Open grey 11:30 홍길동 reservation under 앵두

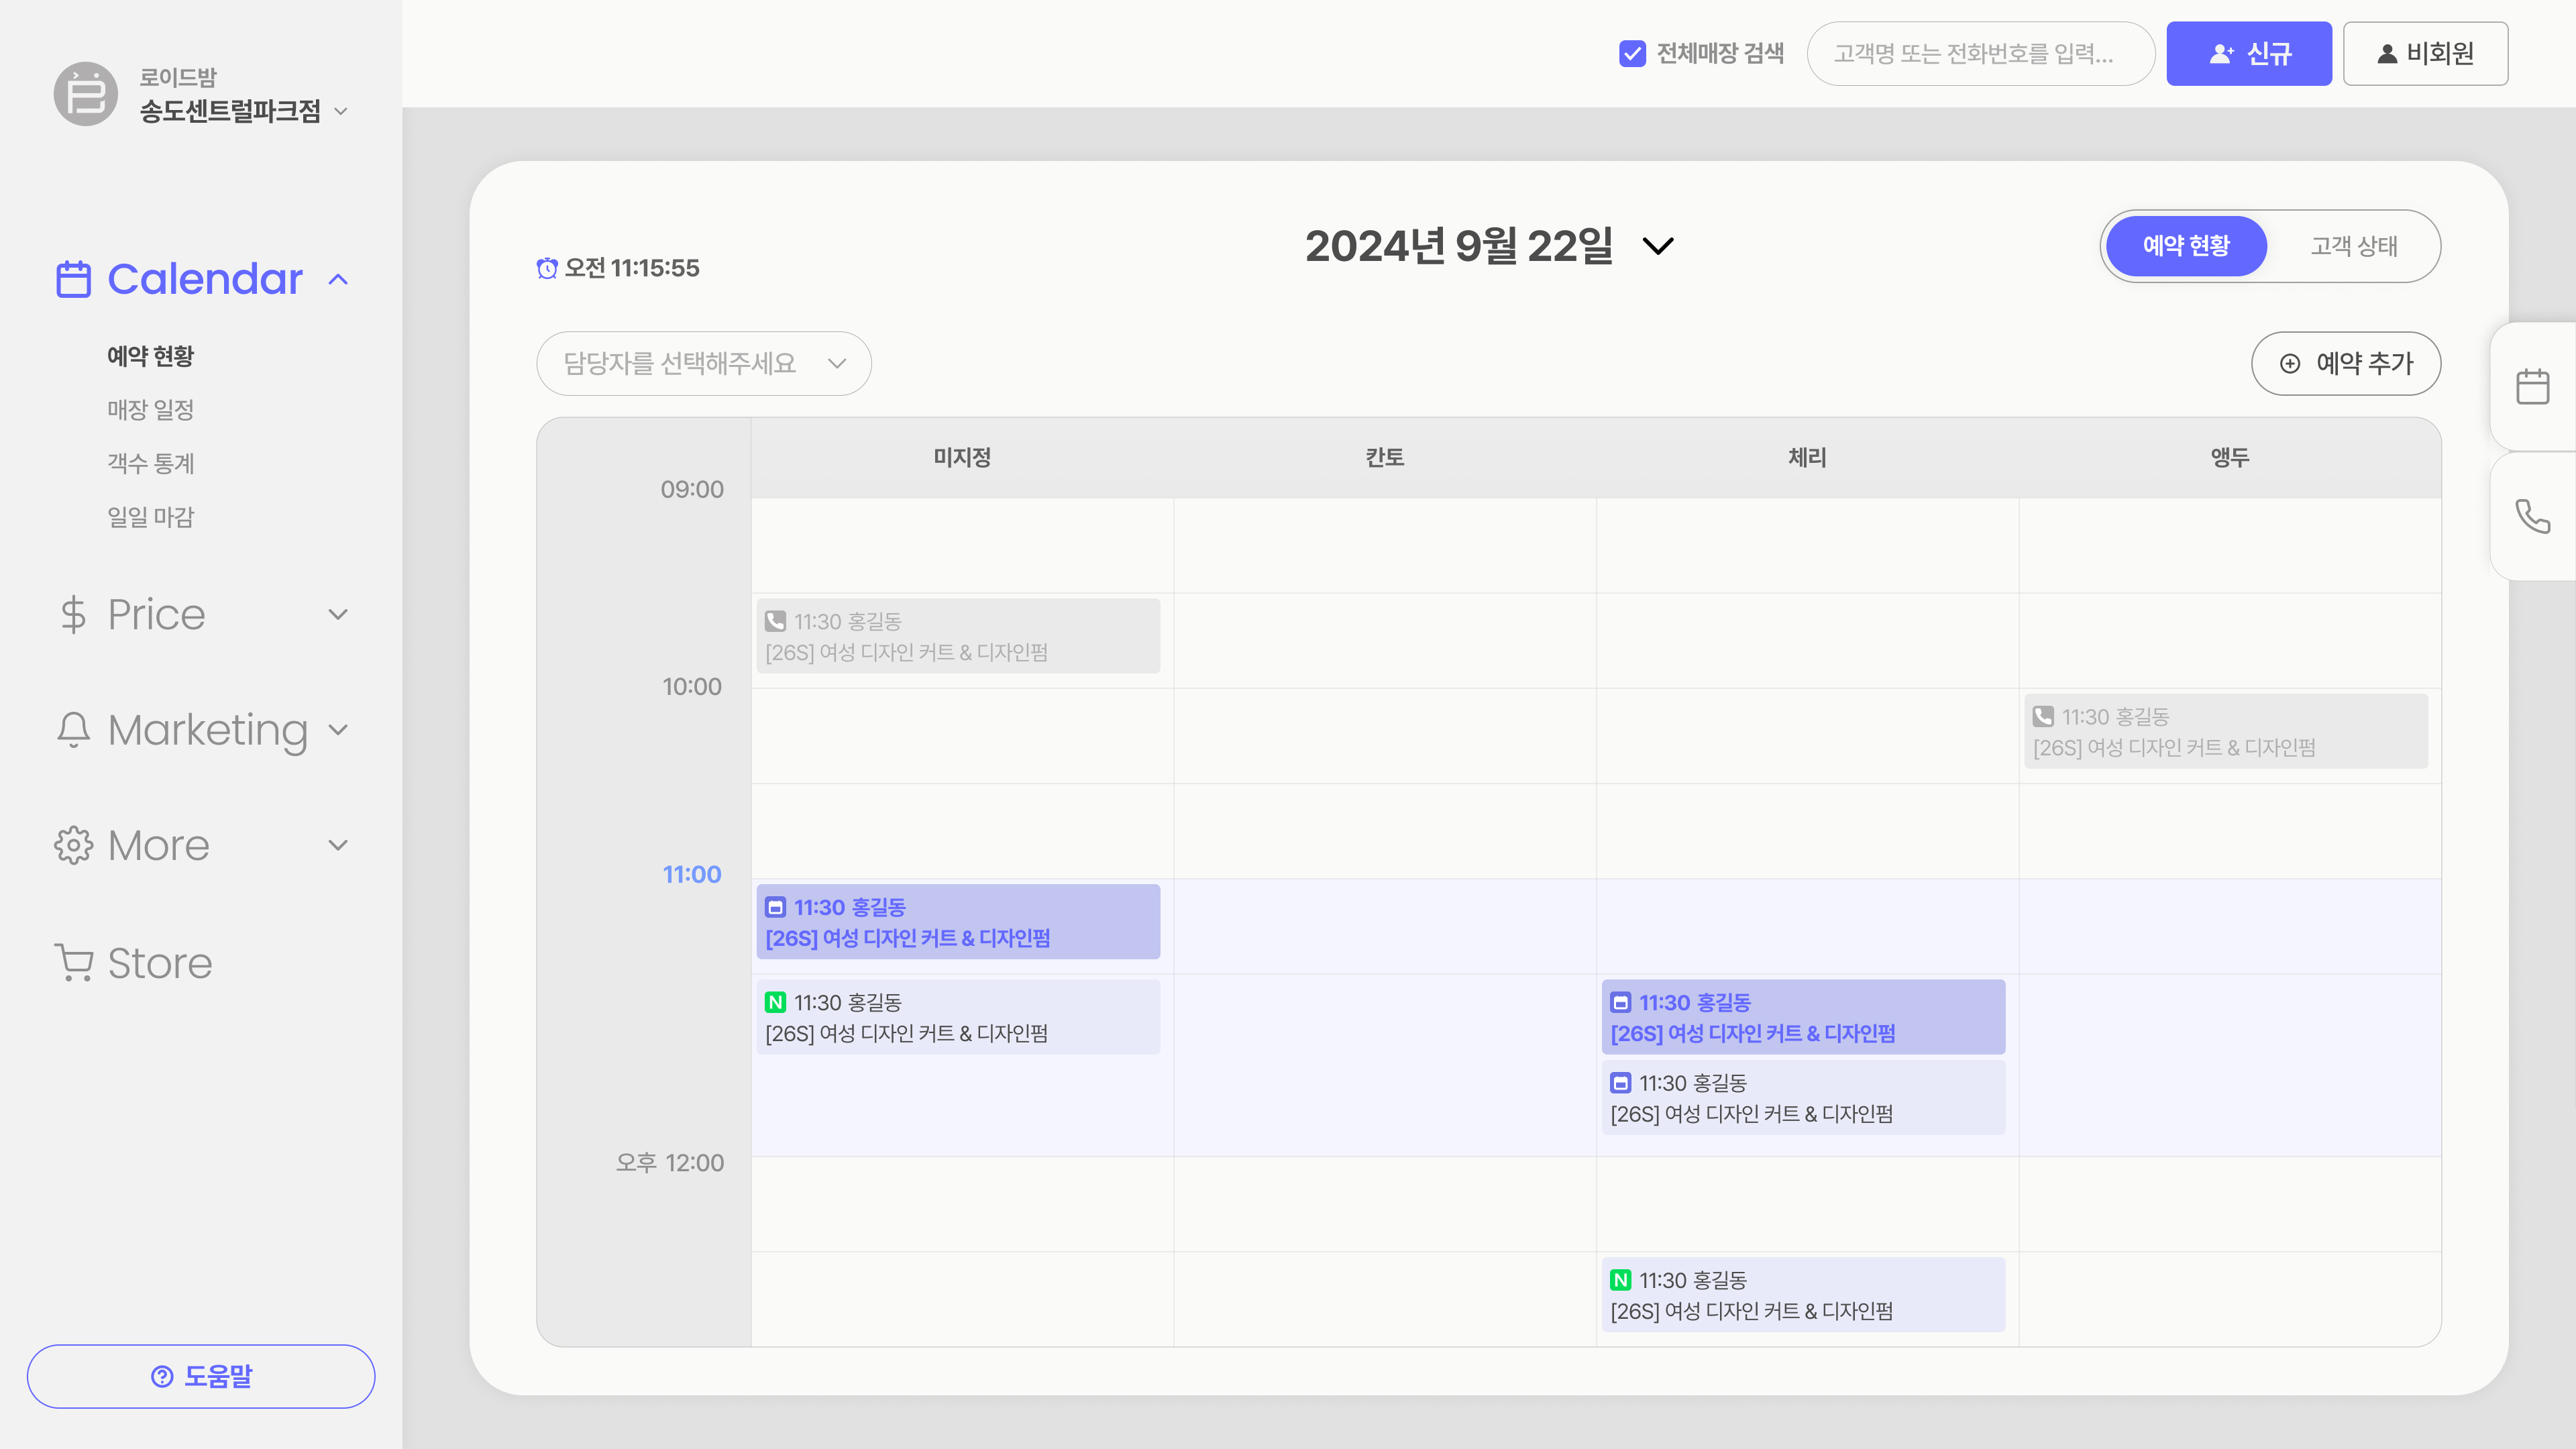(x=2226, y=731)
